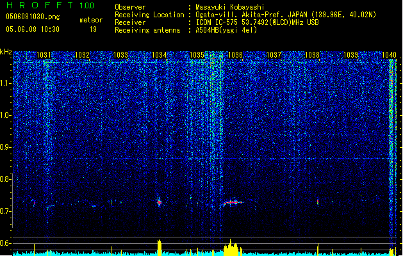
Task: Click time marker 1033
Action: click(x=121, y=55)
